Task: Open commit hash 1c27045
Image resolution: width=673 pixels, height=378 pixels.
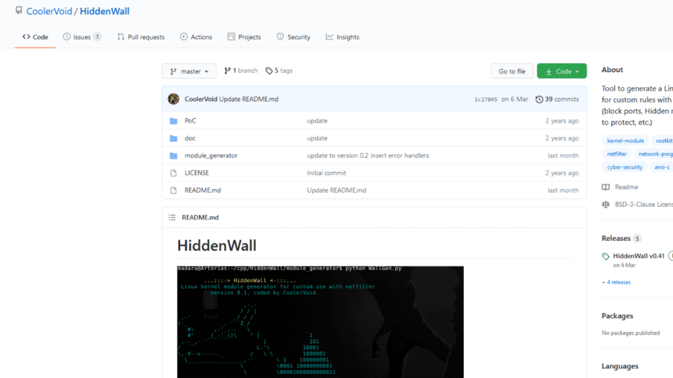Action: (x=486, y=100)
